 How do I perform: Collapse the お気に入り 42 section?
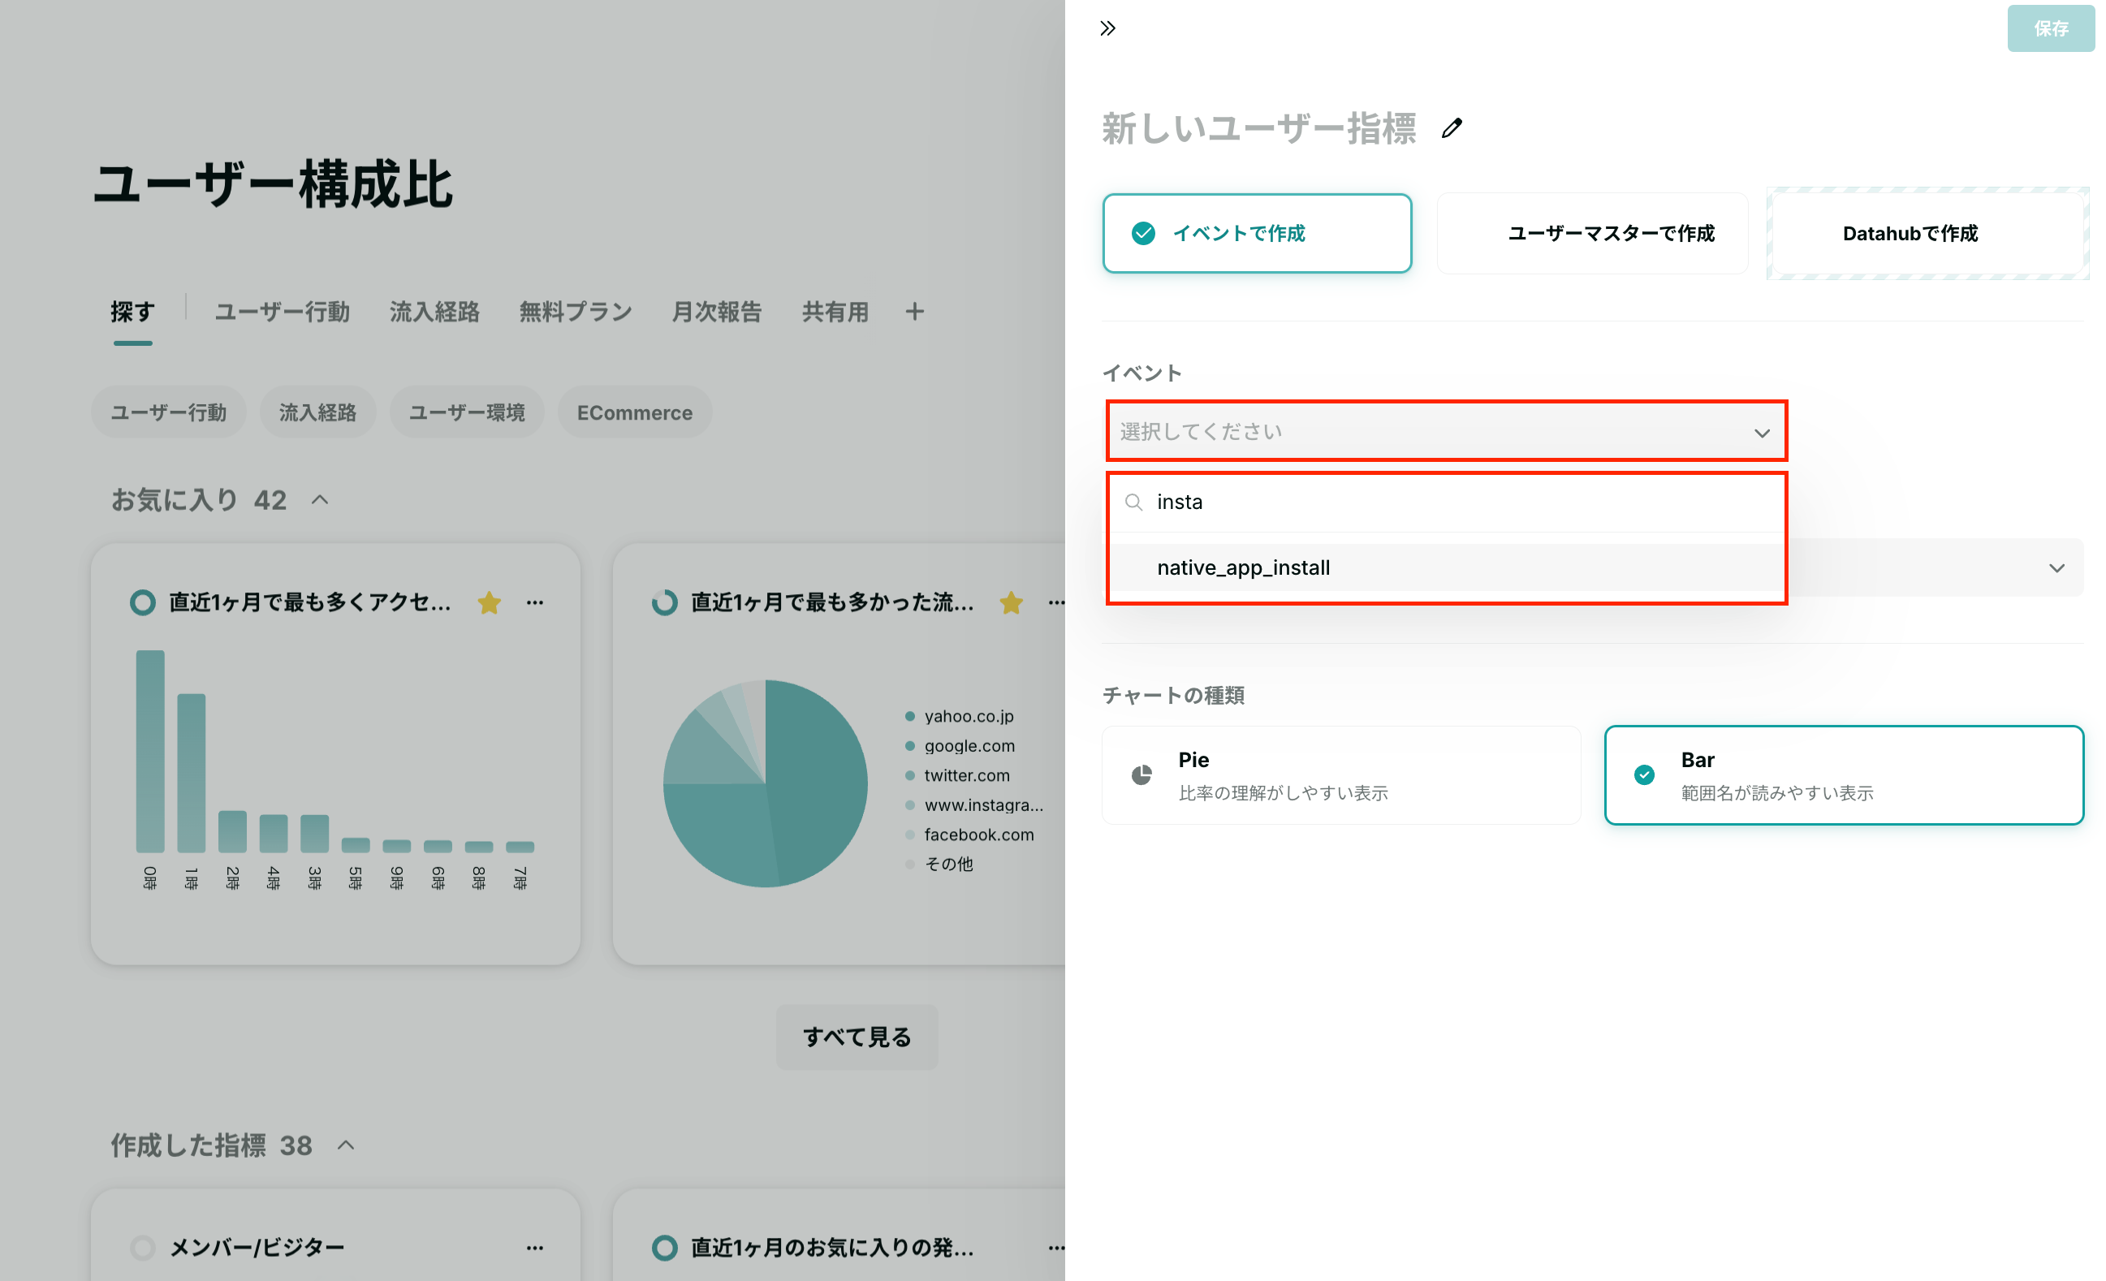[320, 500]
